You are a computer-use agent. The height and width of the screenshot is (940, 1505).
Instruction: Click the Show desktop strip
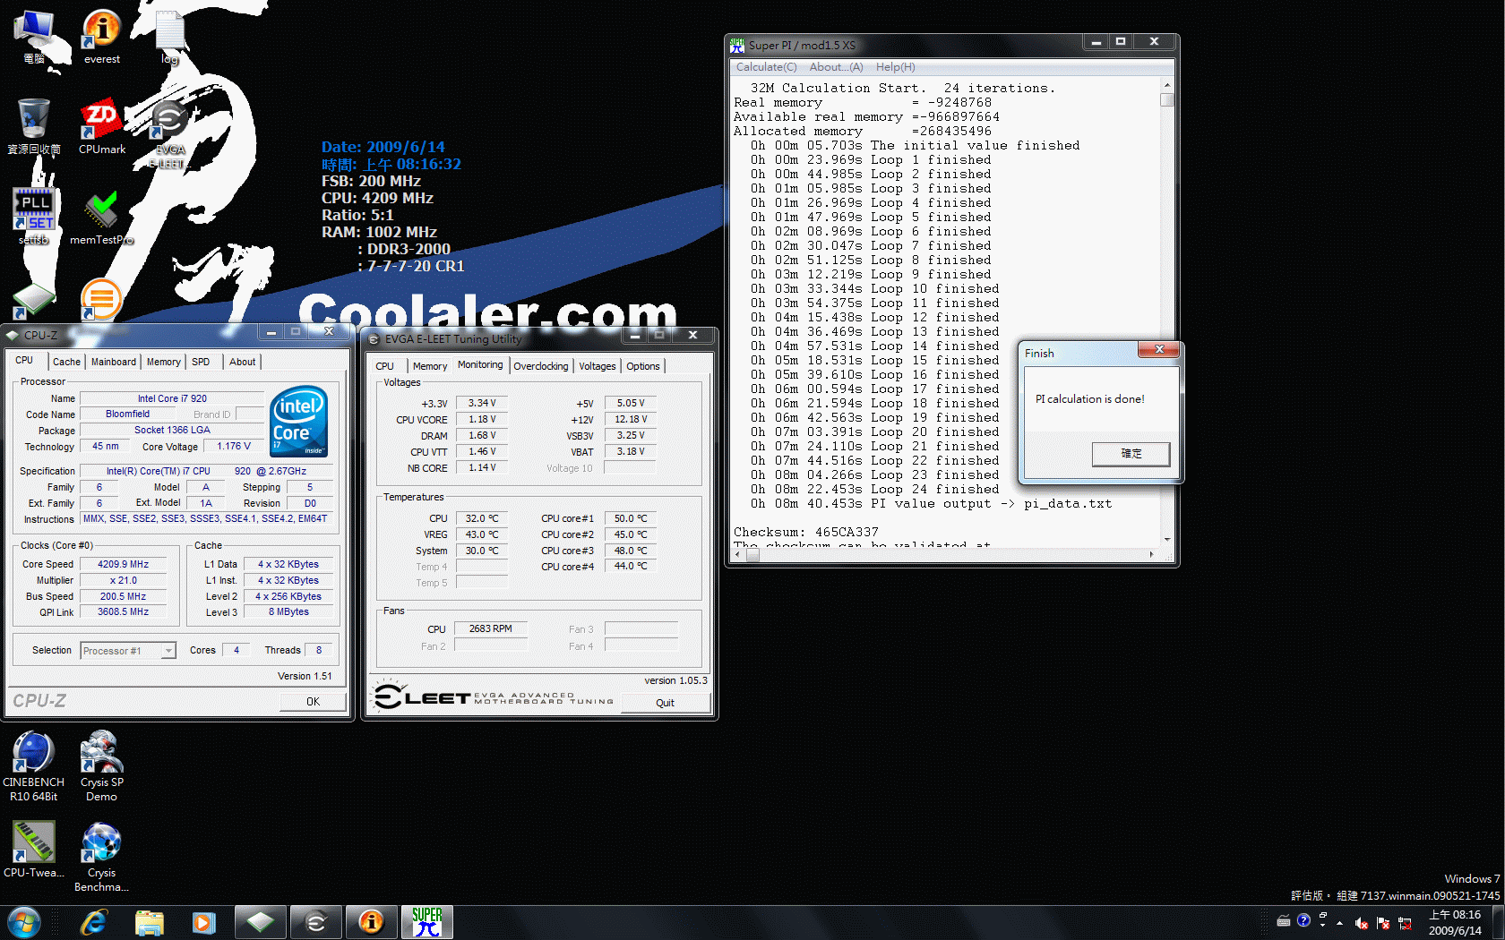point(1498,923)
